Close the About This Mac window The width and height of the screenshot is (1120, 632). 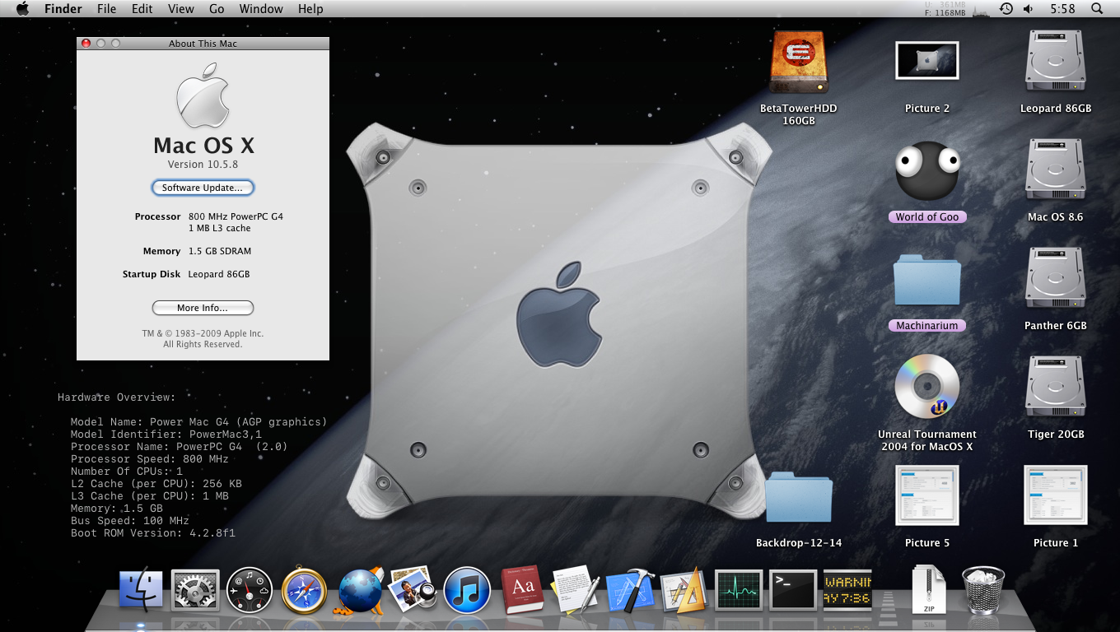coord(86,44)
